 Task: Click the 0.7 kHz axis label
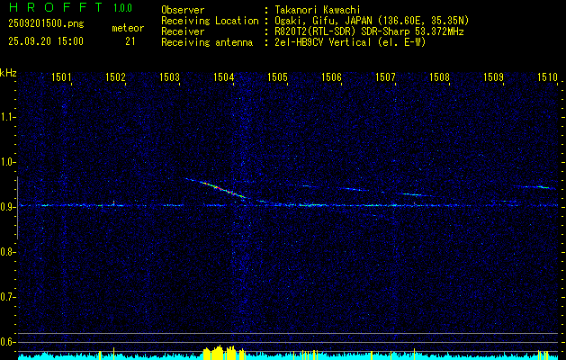[x=6, y=297]
